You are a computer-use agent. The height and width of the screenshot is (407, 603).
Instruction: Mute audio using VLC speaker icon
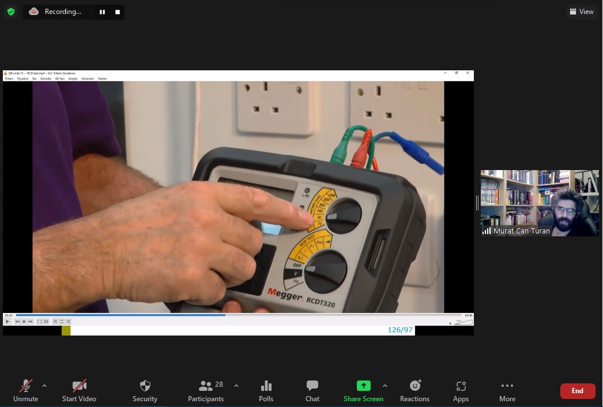pos(450,323)
